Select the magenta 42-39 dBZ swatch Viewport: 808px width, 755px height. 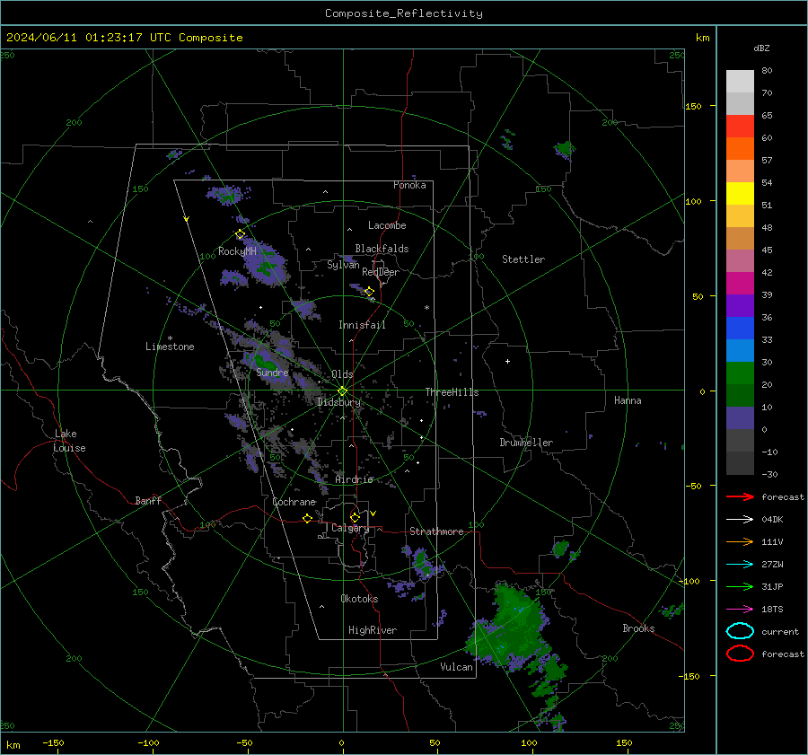[740, 284]
